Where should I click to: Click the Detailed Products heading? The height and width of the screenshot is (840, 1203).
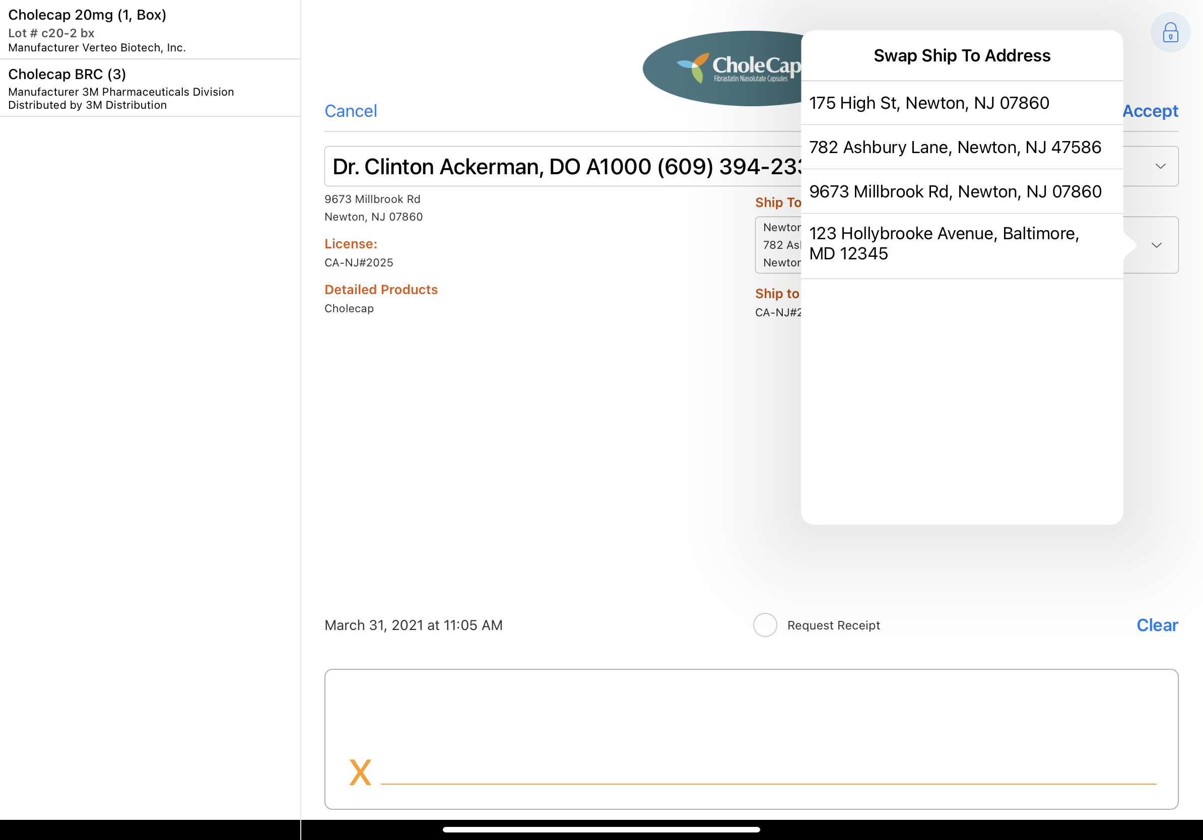[x=381, y=290]
